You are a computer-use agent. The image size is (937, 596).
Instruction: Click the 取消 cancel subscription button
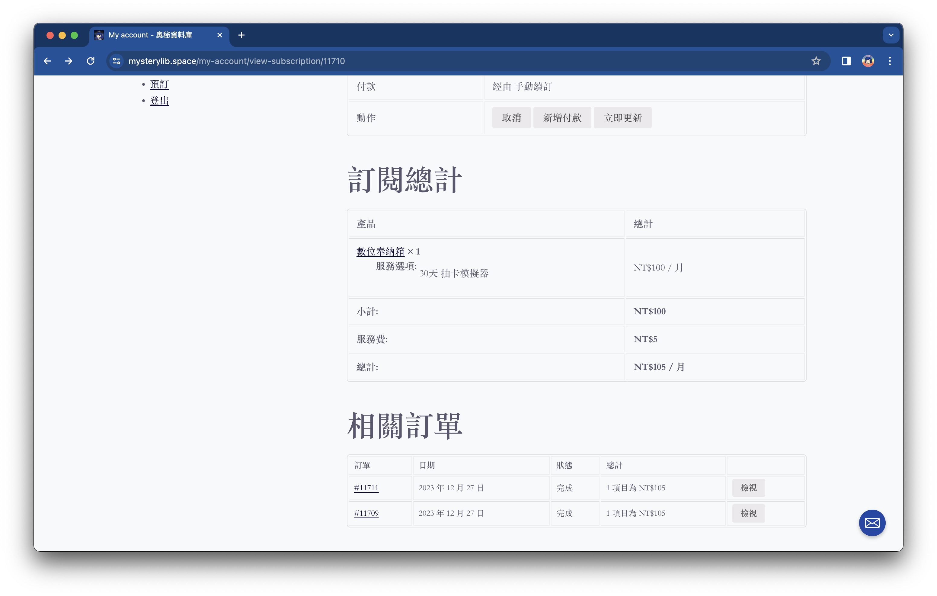coord(511,118)
